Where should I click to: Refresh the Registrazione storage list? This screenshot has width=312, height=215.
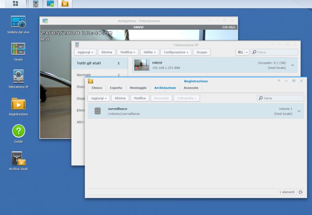pyautogui.click(x=300, y=192)
